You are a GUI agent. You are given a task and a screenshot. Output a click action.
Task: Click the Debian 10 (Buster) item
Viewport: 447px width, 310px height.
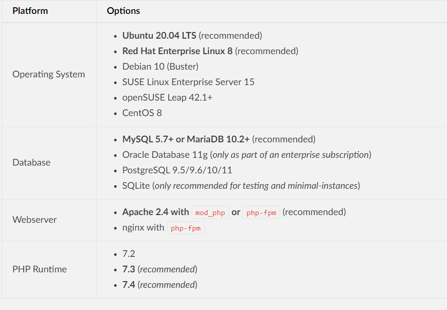(160, 67)
